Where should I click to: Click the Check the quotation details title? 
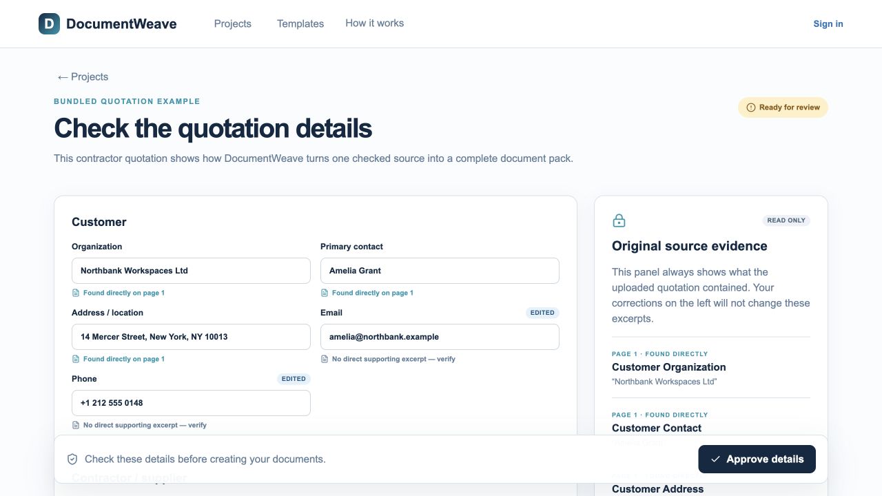213,128
